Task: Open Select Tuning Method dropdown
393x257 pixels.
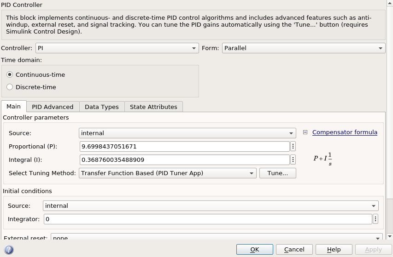Action: pos(167,173)
